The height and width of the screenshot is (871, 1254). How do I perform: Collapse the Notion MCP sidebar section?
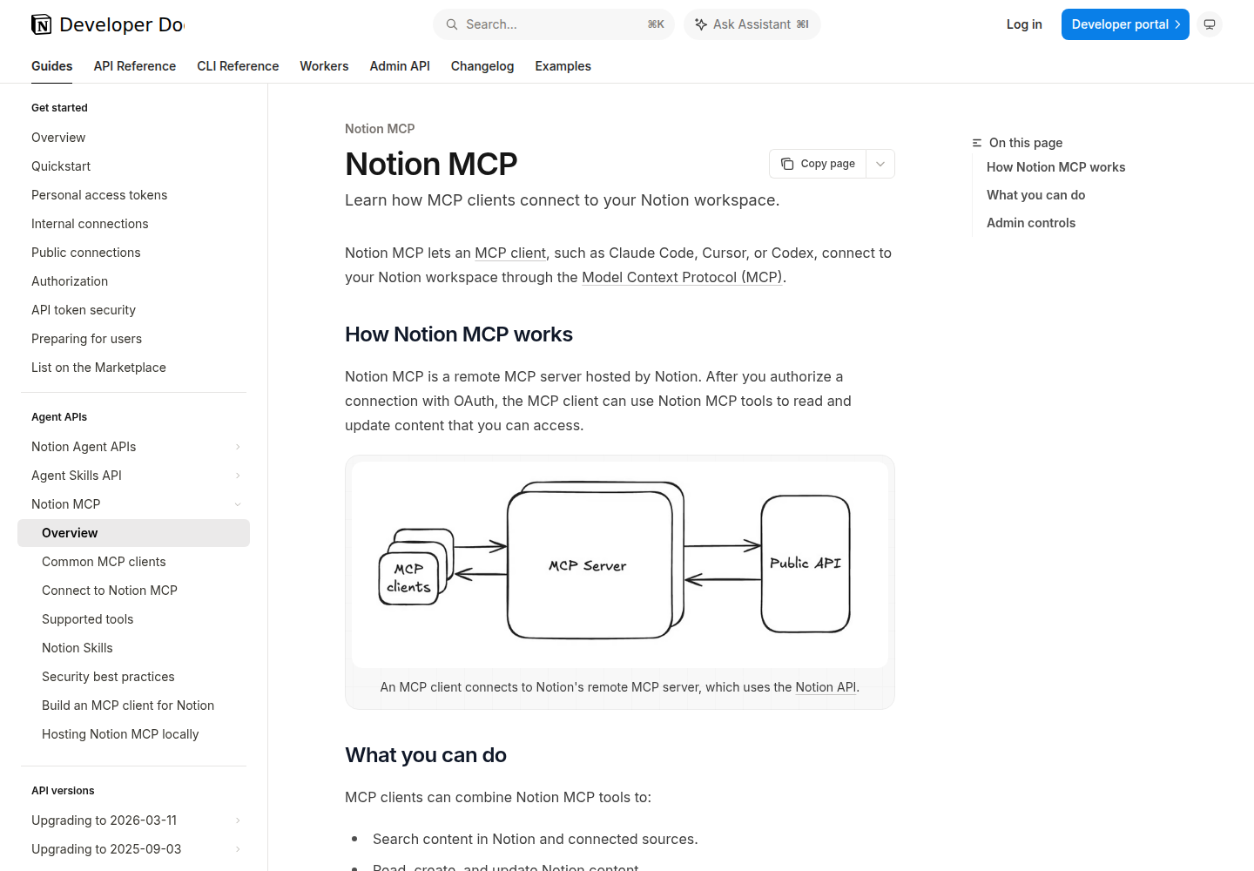(x=238, y=504)
